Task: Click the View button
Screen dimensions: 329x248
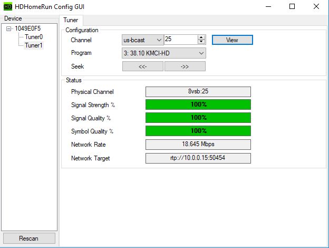Action: tap(233, 40)
